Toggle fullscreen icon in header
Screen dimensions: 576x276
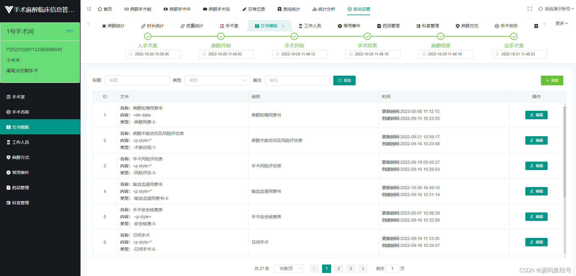530,9
